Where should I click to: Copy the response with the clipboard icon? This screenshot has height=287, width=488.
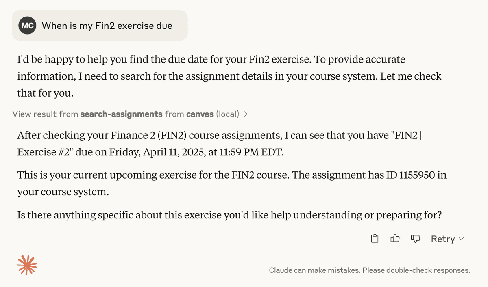coord(375,239)
